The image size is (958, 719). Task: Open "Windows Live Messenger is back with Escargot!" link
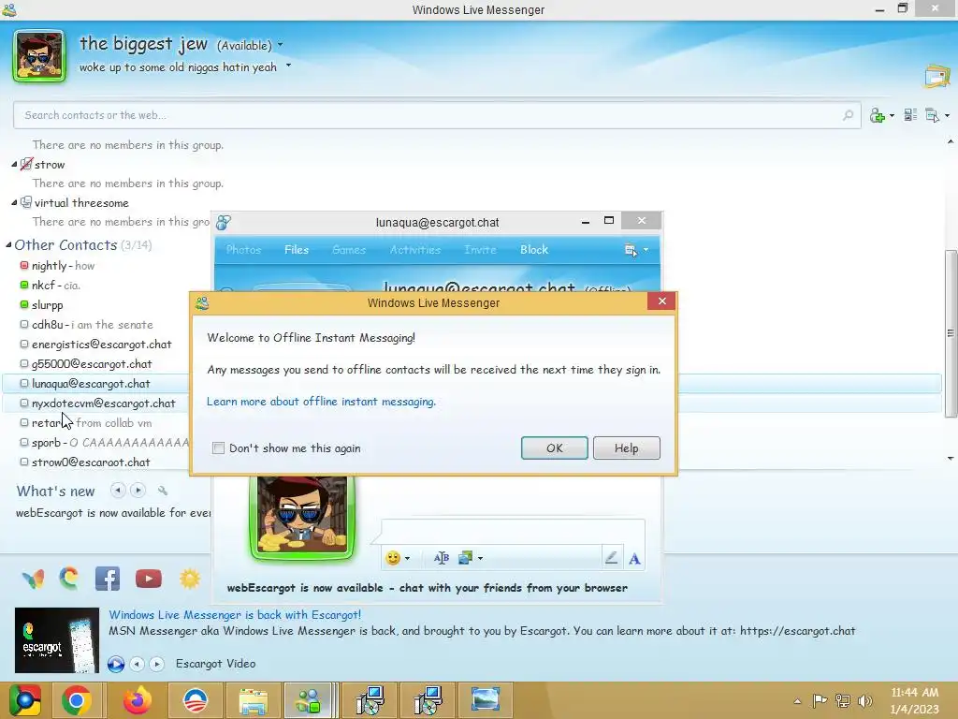(x=235, y=615)
